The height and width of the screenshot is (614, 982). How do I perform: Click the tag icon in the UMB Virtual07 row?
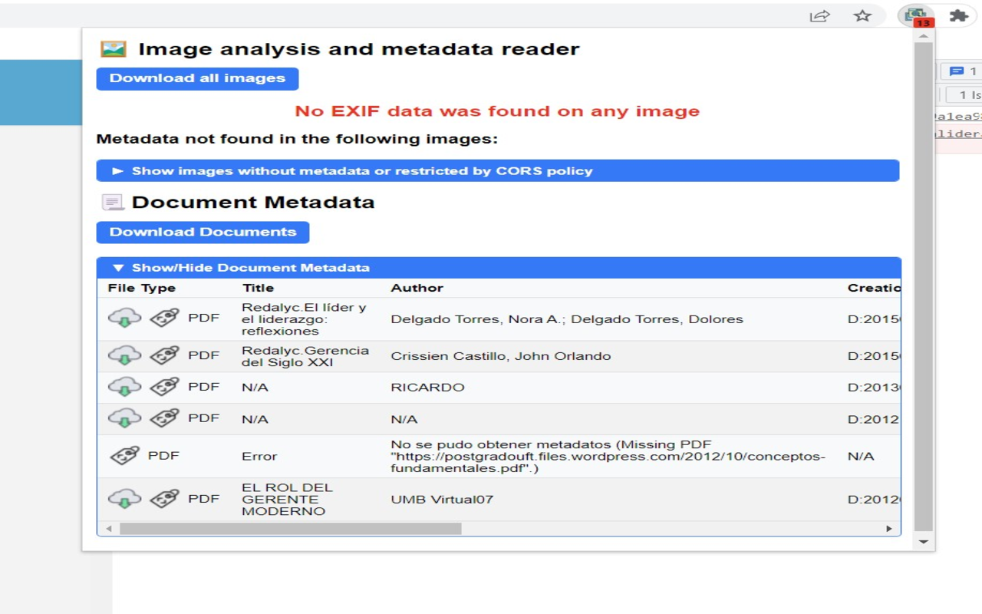tap(164, 499)
